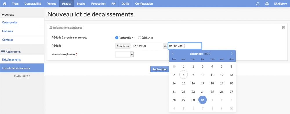This screenshot has height=114, width=290.
Task: Pick December 9 in the calendar
Action: pyautogui.click(x=193, y=75)
